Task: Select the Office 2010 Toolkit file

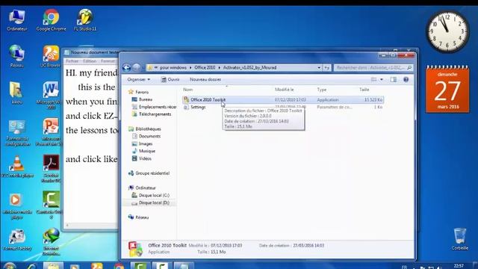Action: point(282,99)
